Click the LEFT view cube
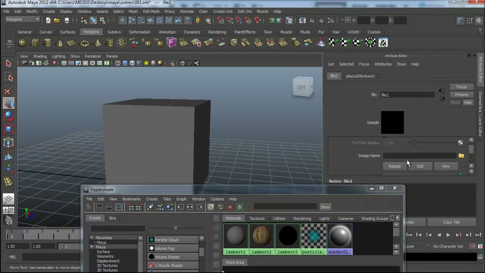 302,87
